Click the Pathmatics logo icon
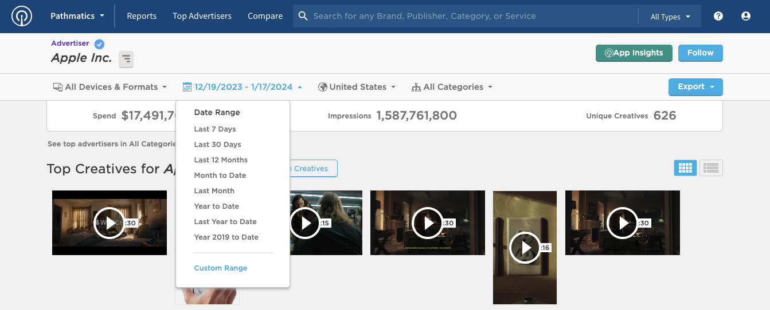The height and width of the screenshot is (310, 770). 22,16
